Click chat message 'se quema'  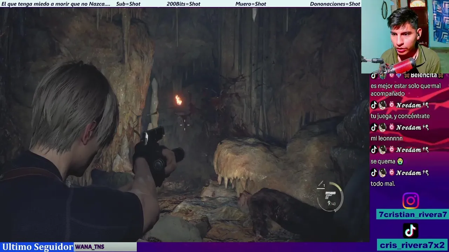pos(383,162)
